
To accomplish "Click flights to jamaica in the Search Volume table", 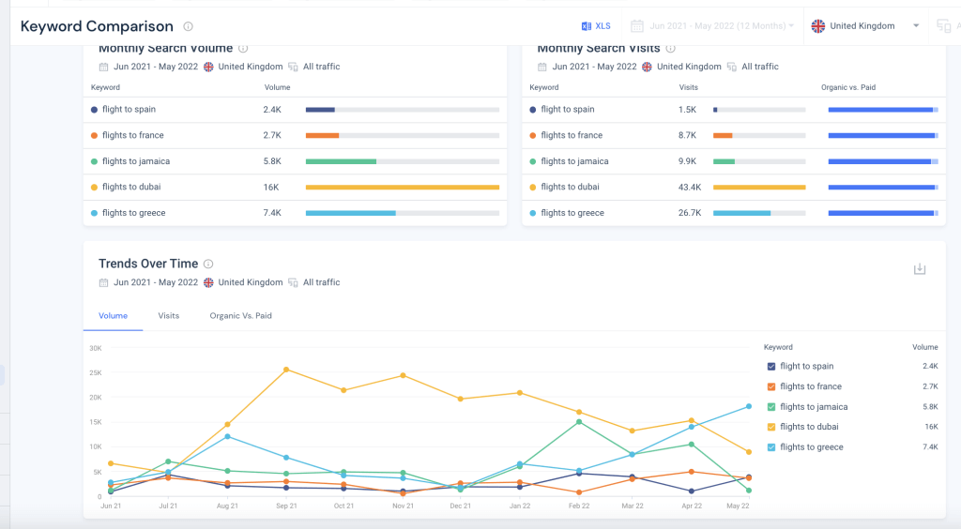I will point(136,161).
